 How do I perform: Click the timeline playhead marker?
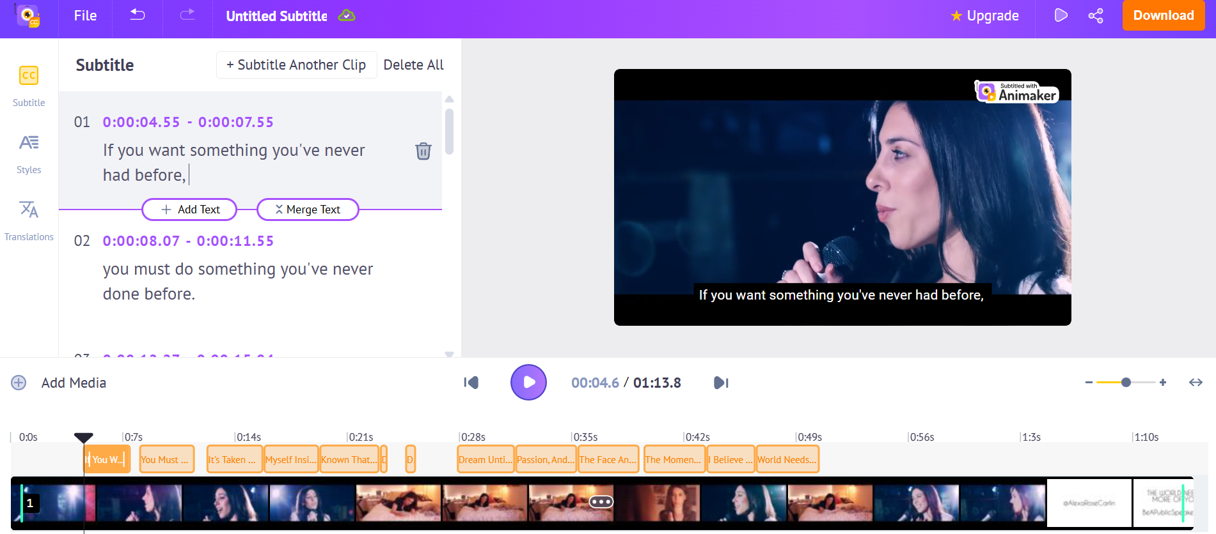84,438
